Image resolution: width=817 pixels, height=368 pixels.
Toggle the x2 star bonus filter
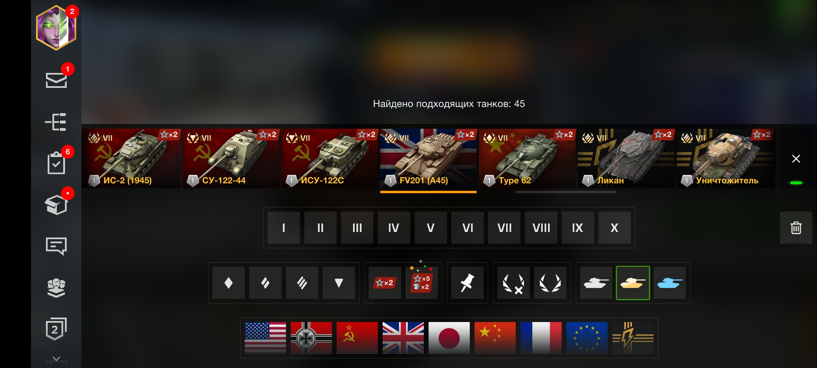click(385, 283)
